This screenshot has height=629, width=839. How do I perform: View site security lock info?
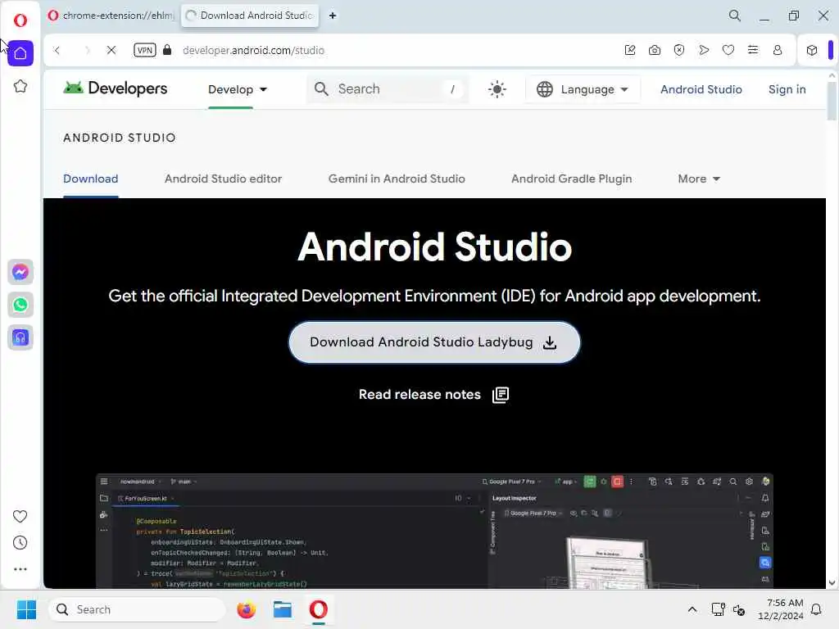[167, 50]
